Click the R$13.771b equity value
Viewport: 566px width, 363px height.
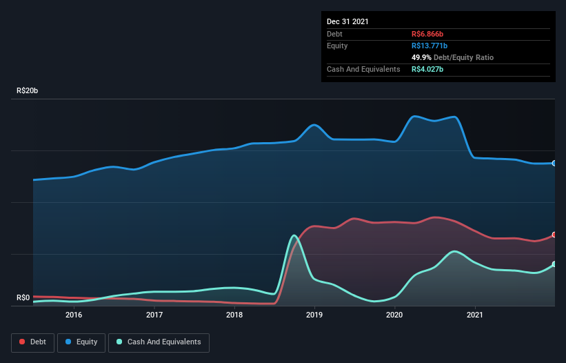click(x=429, y=46)
